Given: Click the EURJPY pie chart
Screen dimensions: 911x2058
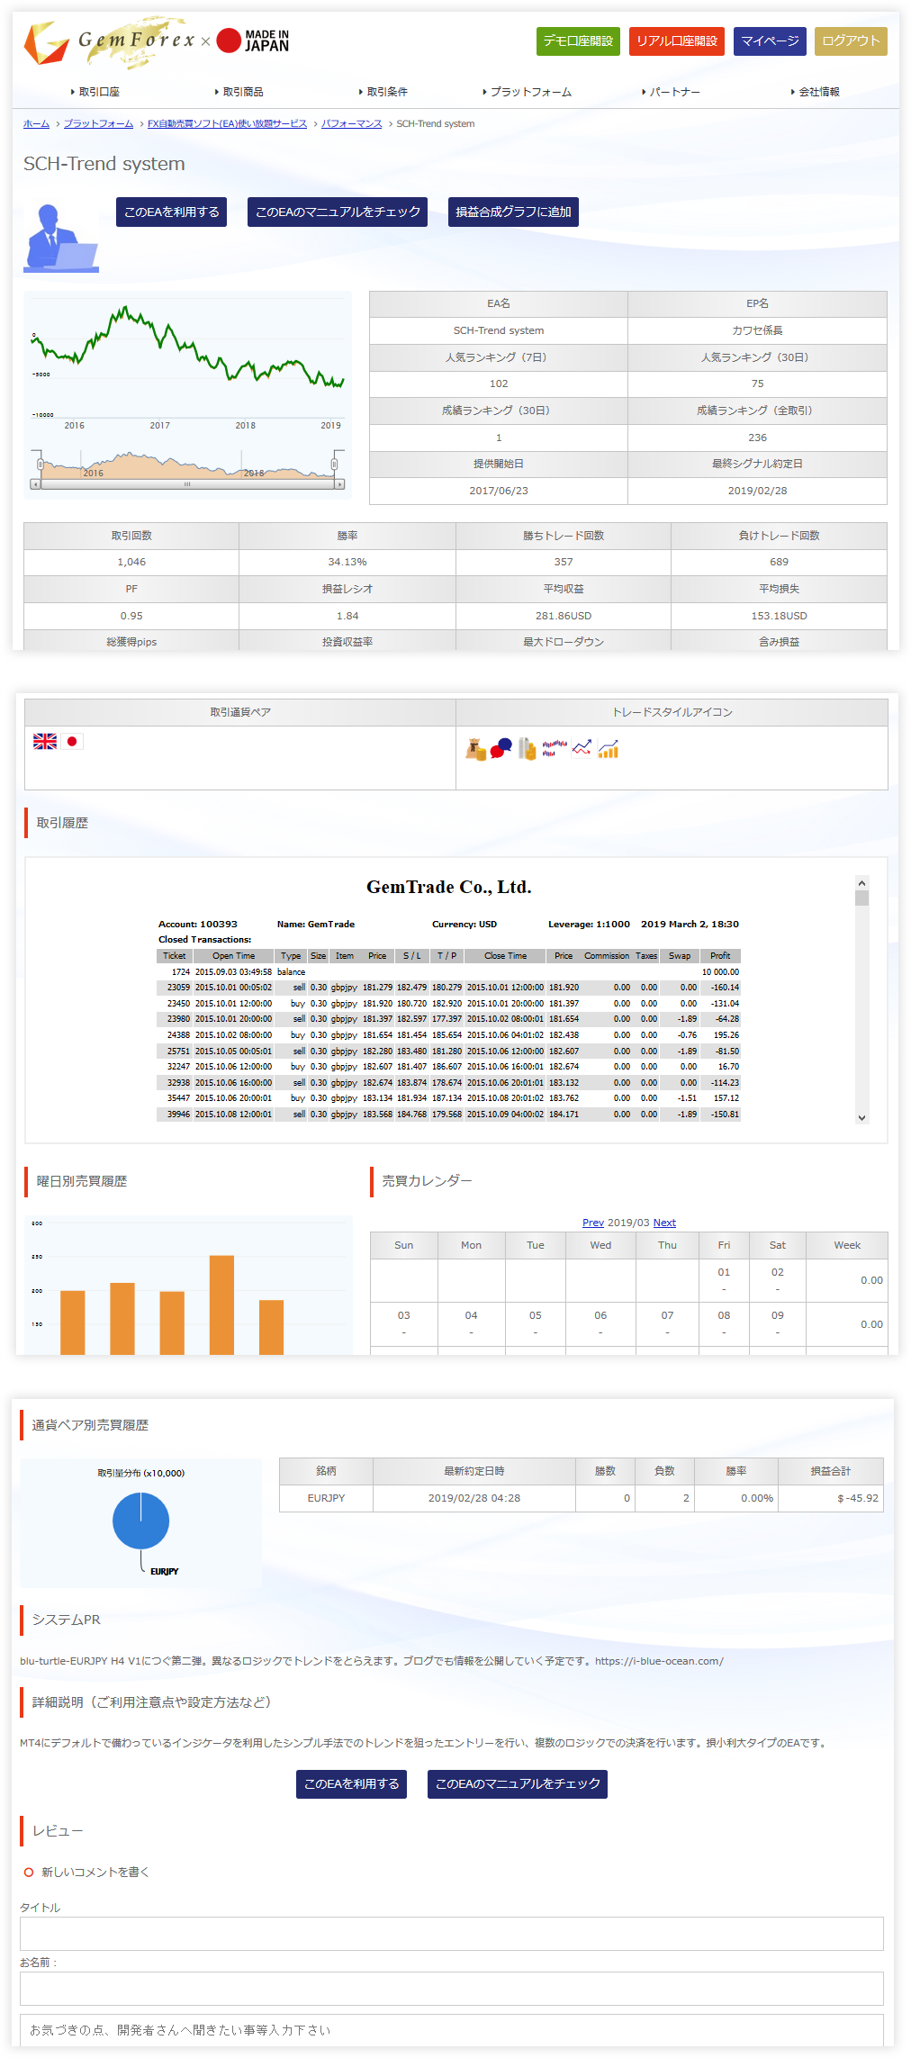Looking at the screenshot, I should (x=140, y=1521).
